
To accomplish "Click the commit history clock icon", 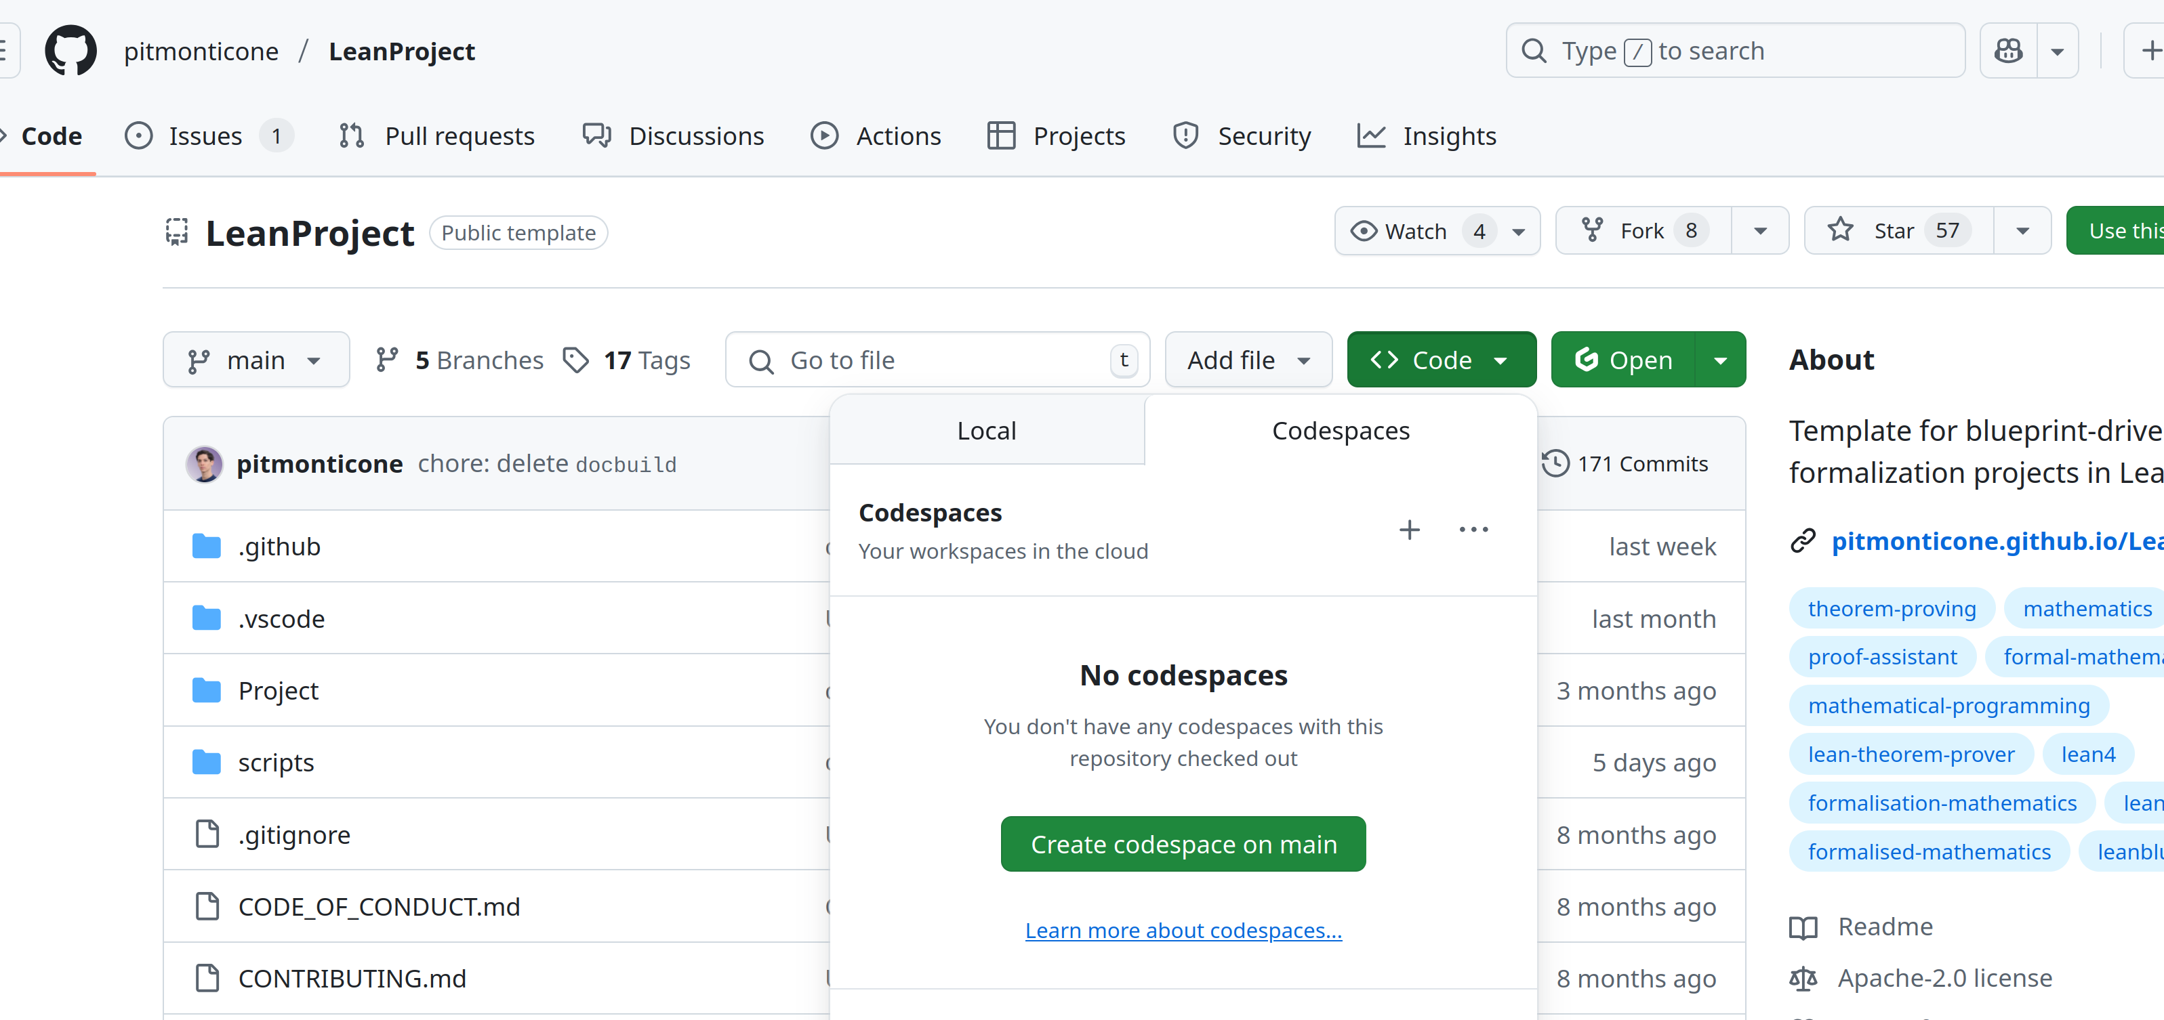I will point(1555,463).
